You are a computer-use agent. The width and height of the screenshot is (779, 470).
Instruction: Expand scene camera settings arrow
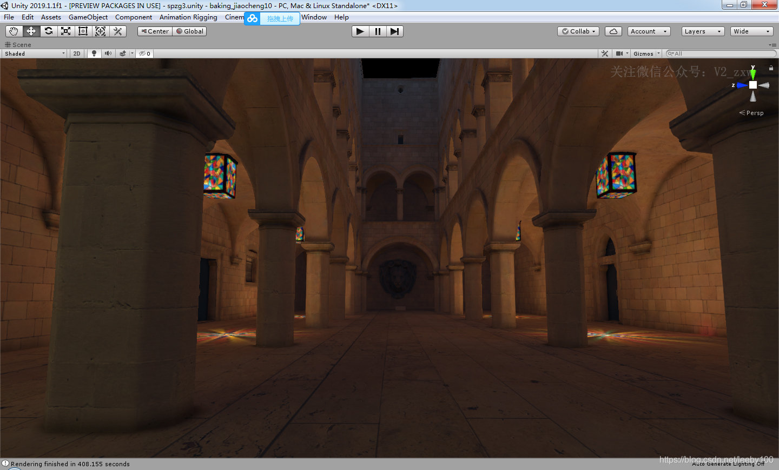tap(627, 53)
